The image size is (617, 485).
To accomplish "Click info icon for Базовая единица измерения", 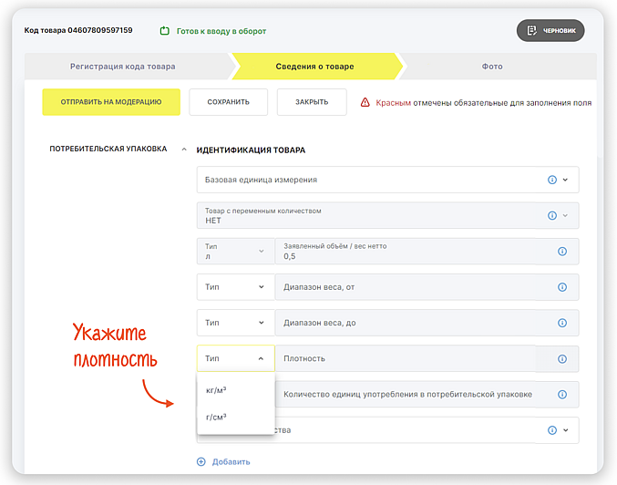I will point(551,180).
